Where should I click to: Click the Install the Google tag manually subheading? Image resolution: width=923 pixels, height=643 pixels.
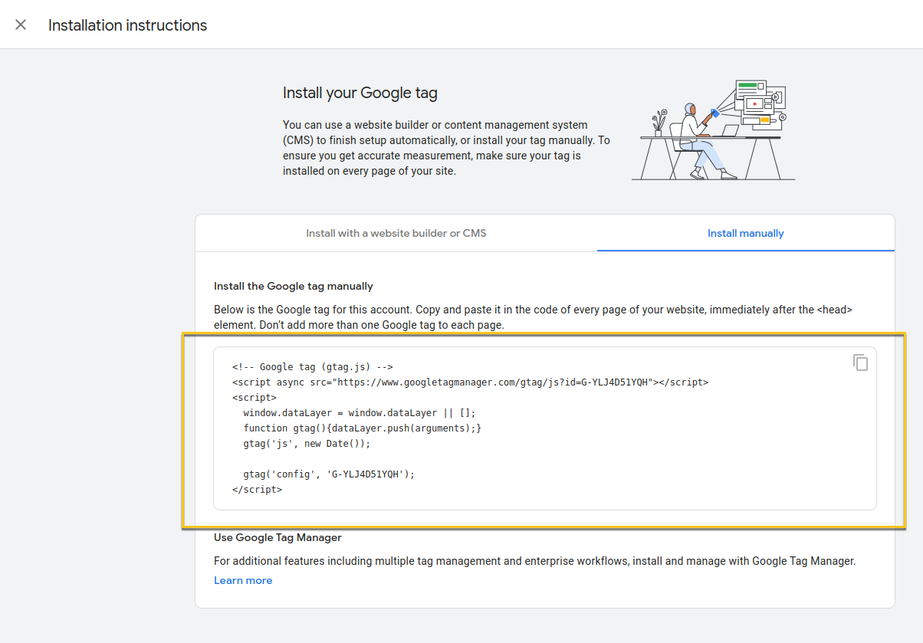(293, 286)
